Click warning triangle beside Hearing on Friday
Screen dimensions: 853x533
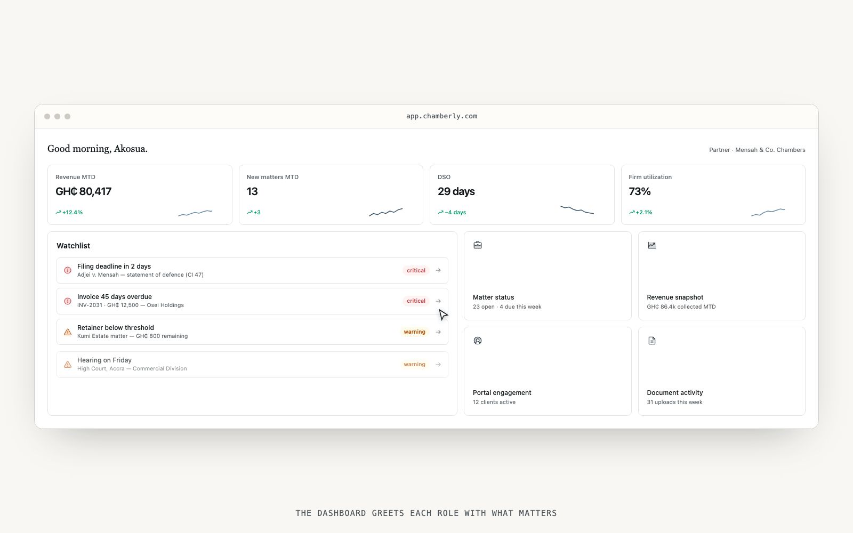tap(68, 365)
